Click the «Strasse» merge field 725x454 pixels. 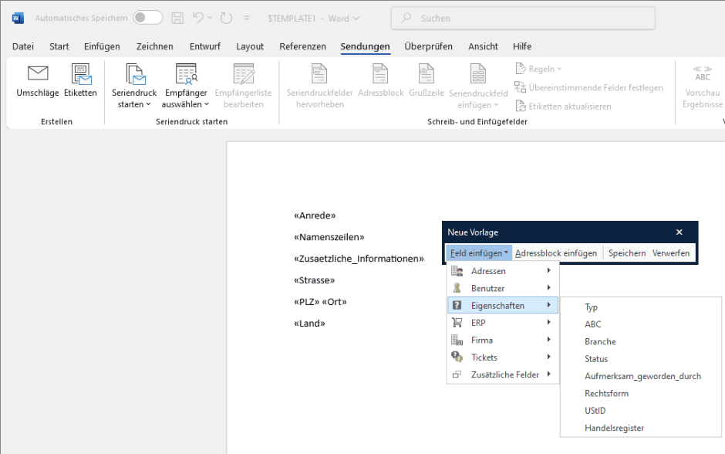tap(315, 280)
